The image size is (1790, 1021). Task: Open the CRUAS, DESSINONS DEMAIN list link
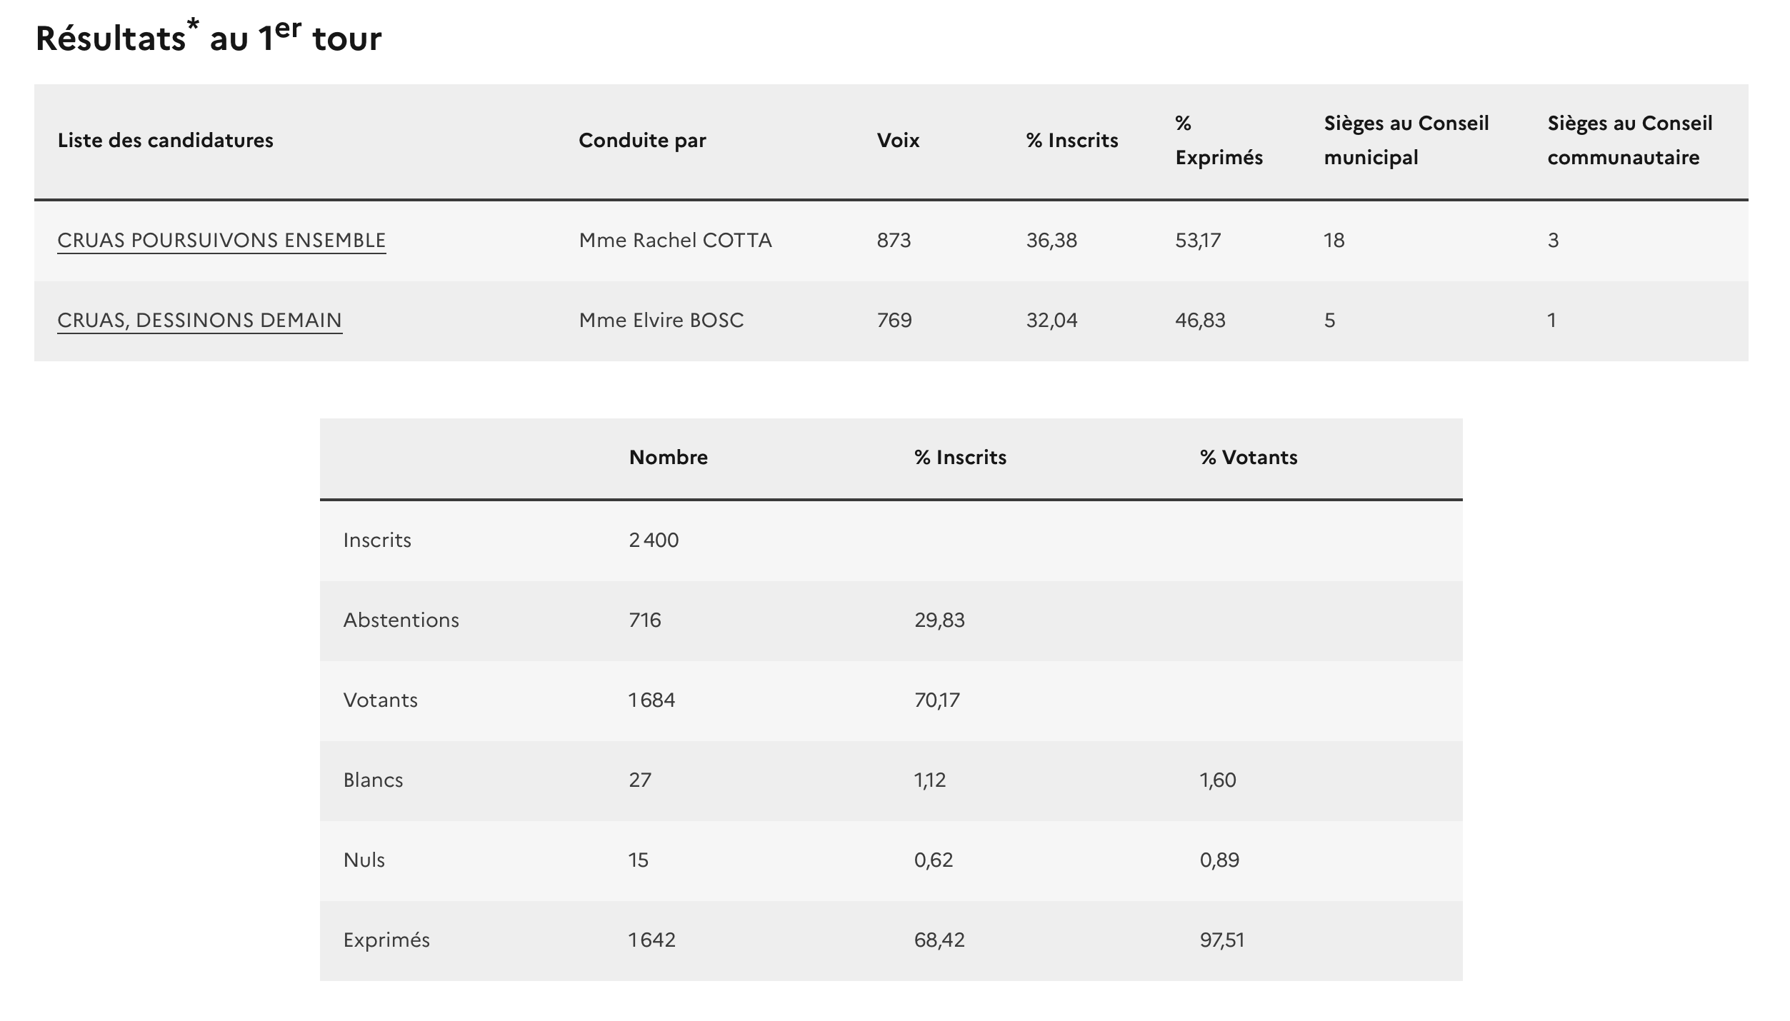pyautogui.click(x=199, y=321)
